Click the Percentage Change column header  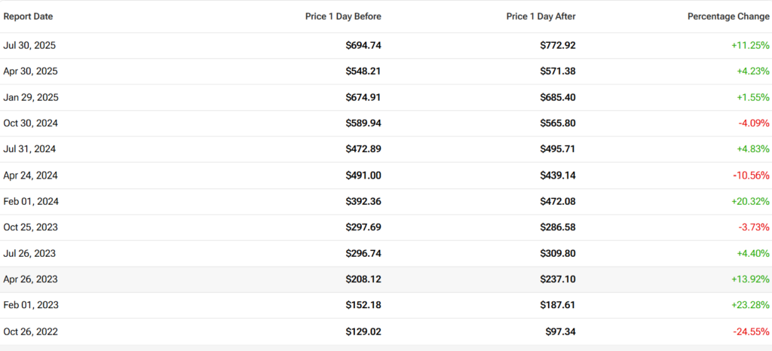tap(728, 16)
